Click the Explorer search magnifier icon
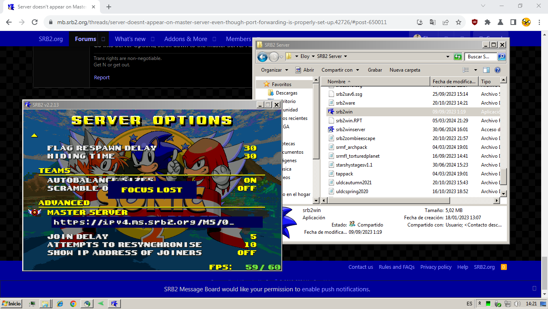Viewport: 548px width, 309px height. click(x=502, y=57)
